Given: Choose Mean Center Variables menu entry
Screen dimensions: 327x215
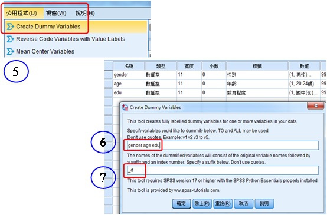Looking at the screenshot, I should coord(76,51).
